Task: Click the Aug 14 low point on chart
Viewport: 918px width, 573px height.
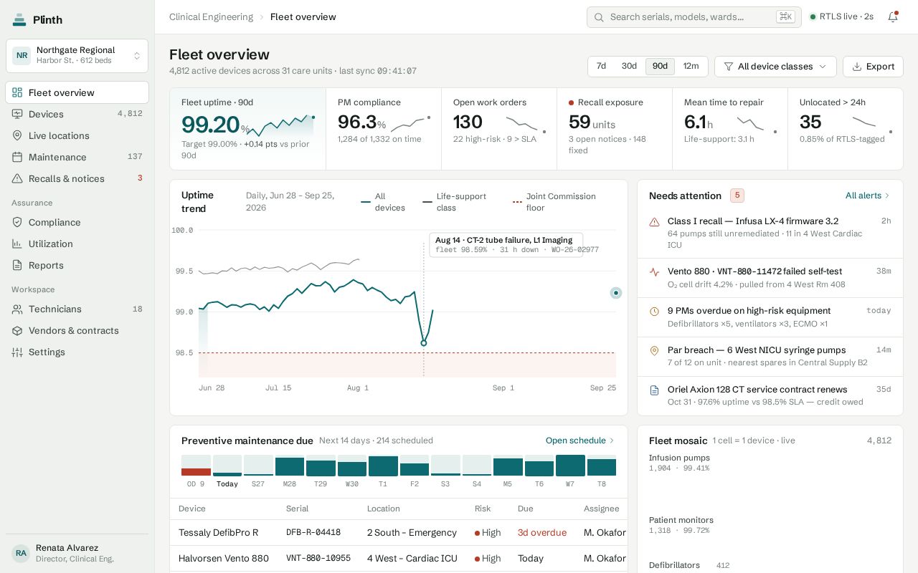Action: point(424,343)
